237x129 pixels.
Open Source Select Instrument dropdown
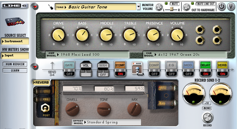click(x=15, y=41)
